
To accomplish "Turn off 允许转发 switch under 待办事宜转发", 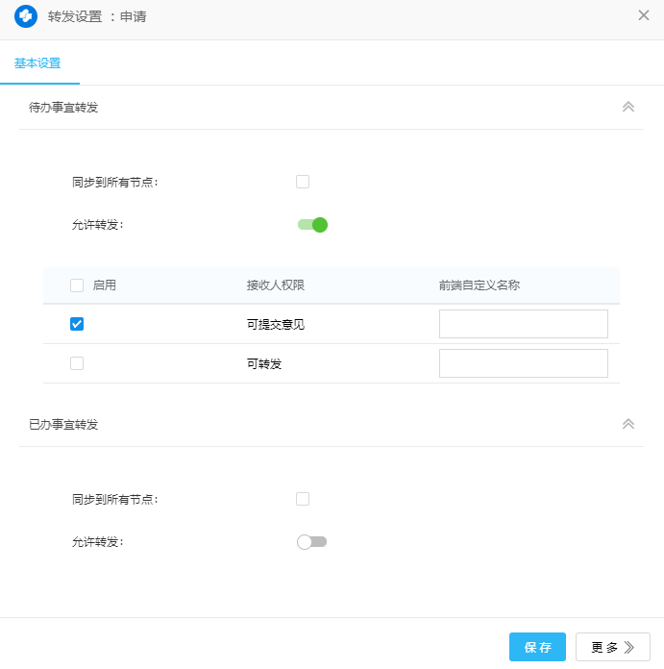I will (313, 225).
